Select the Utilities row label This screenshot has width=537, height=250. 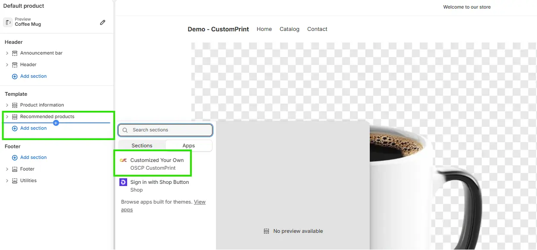[x=28, y=181]
